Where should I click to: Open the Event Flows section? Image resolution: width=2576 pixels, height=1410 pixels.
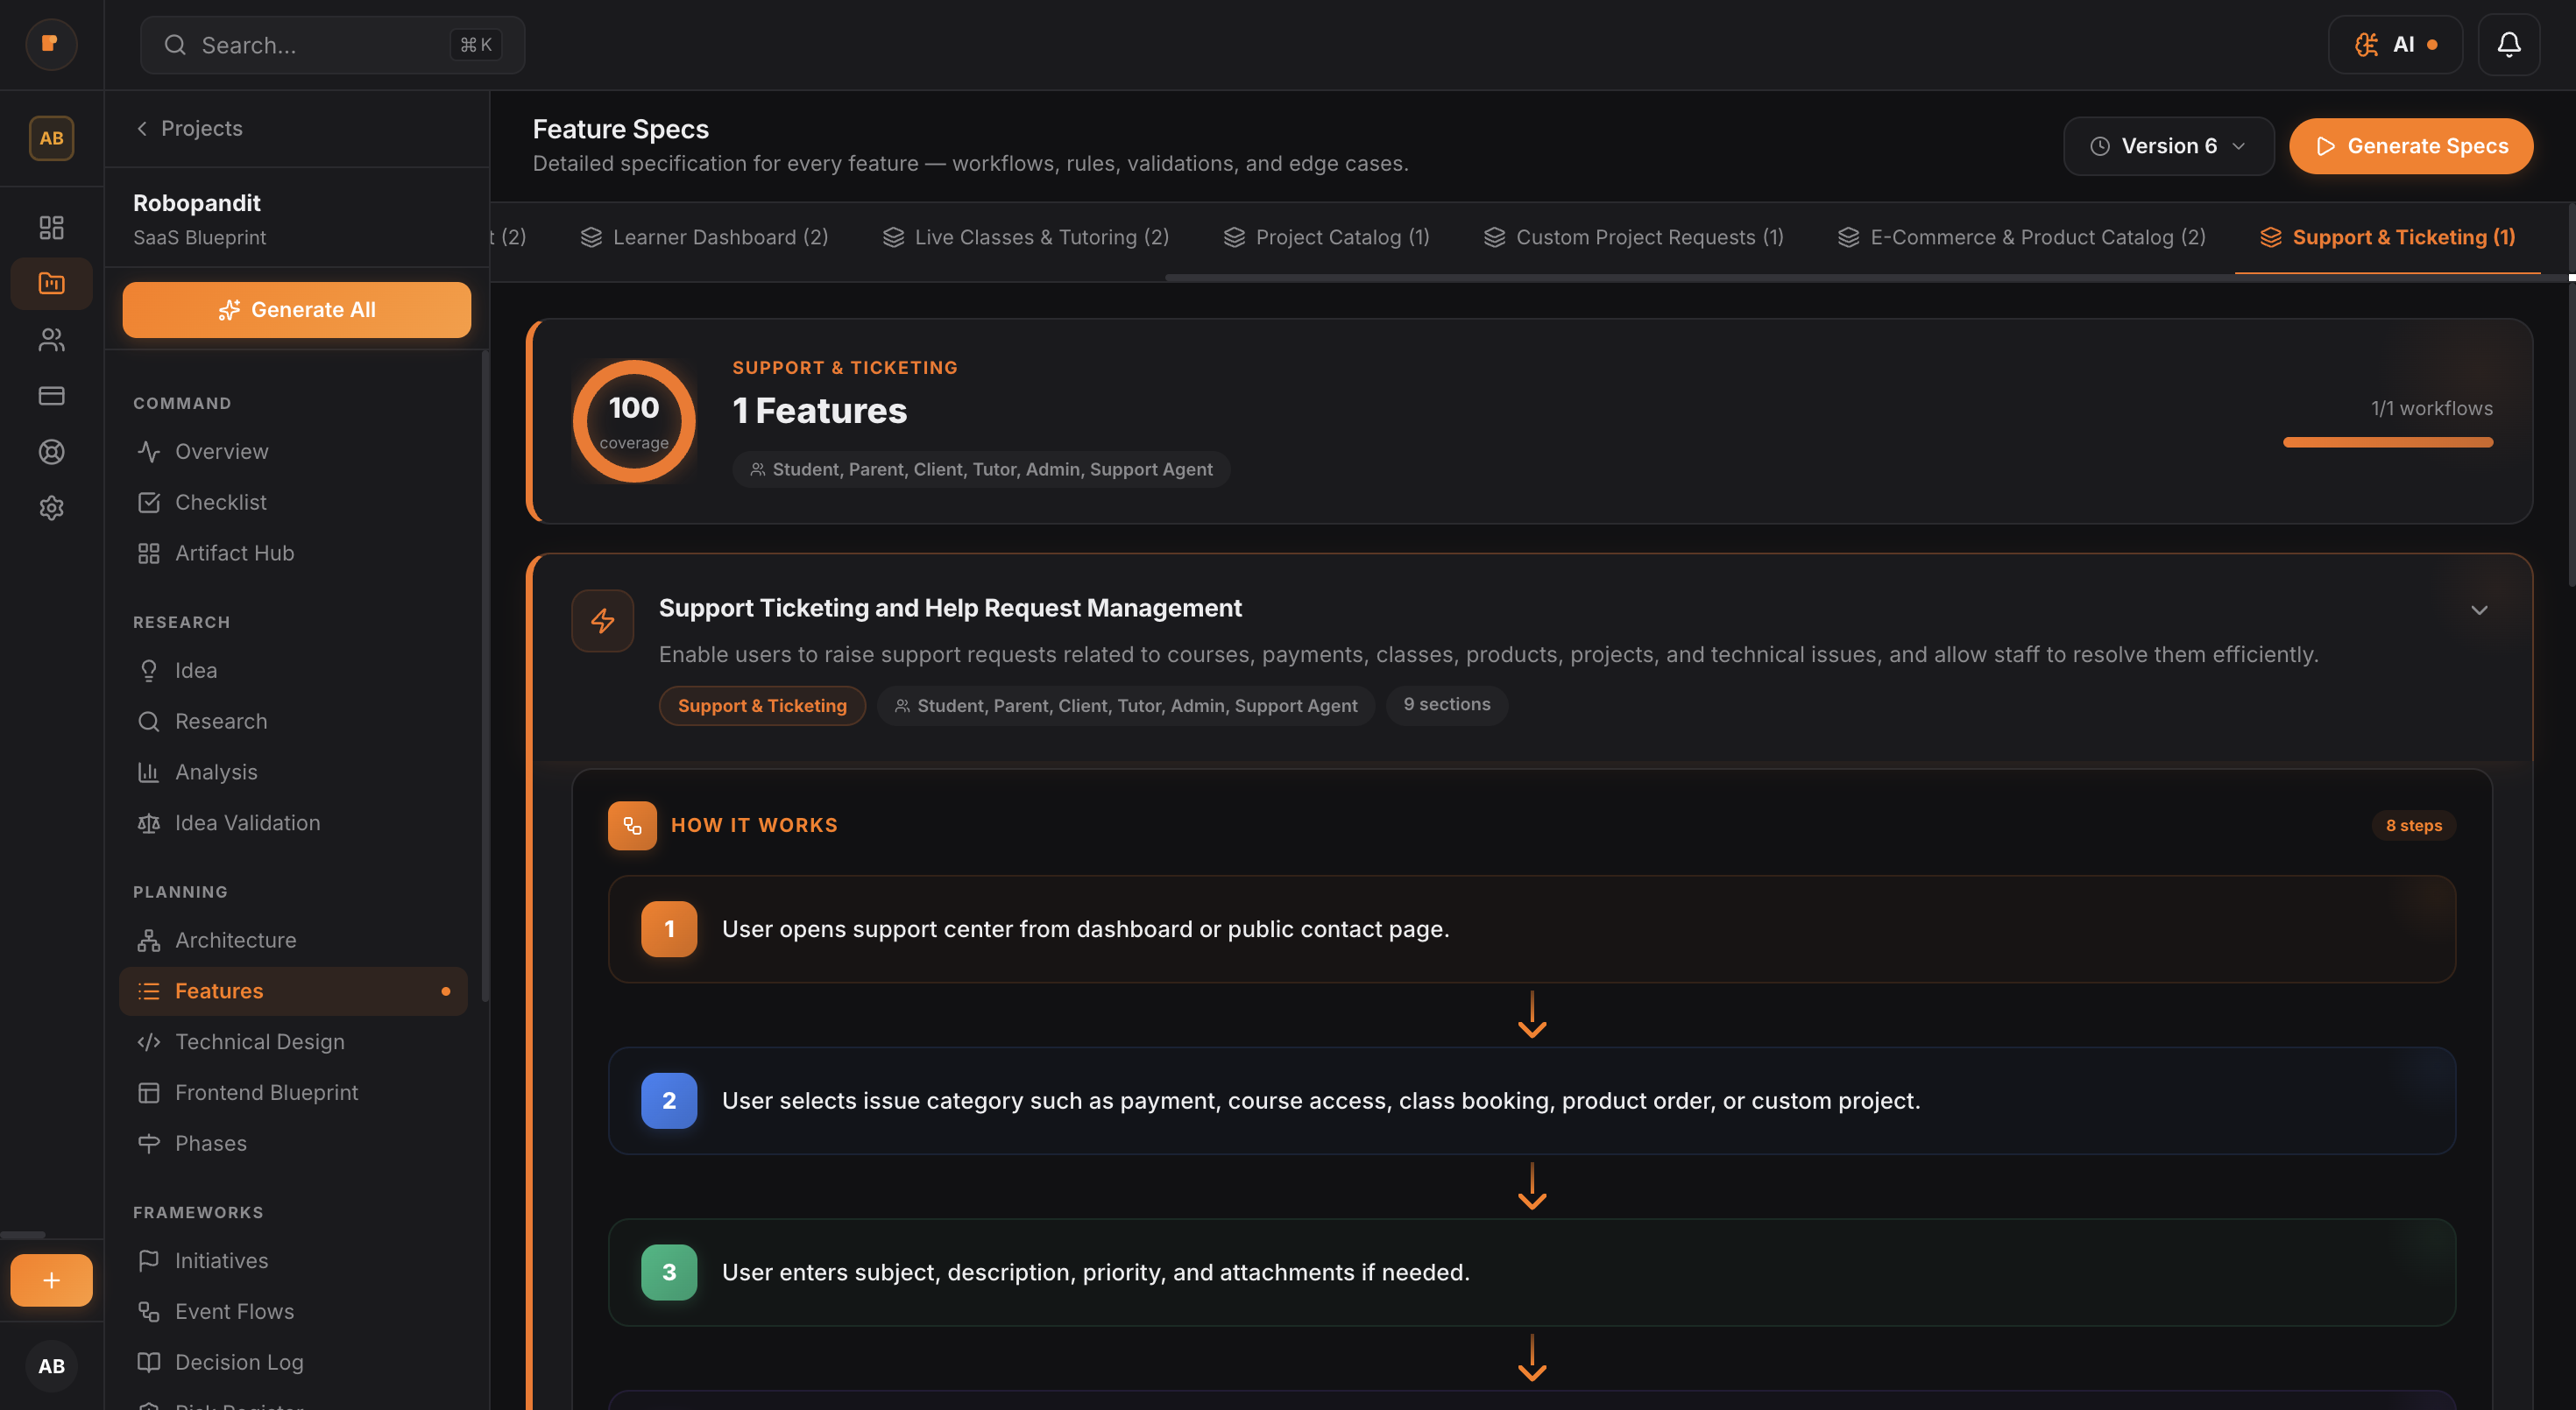(234, 1311)
